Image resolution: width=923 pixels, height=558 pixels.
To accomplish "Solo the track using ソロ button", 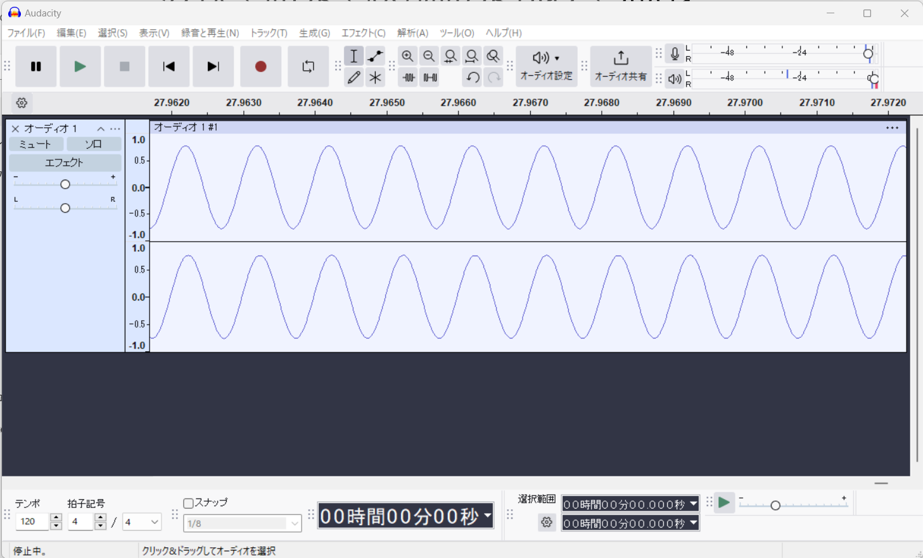I will [x=94, y=144].
